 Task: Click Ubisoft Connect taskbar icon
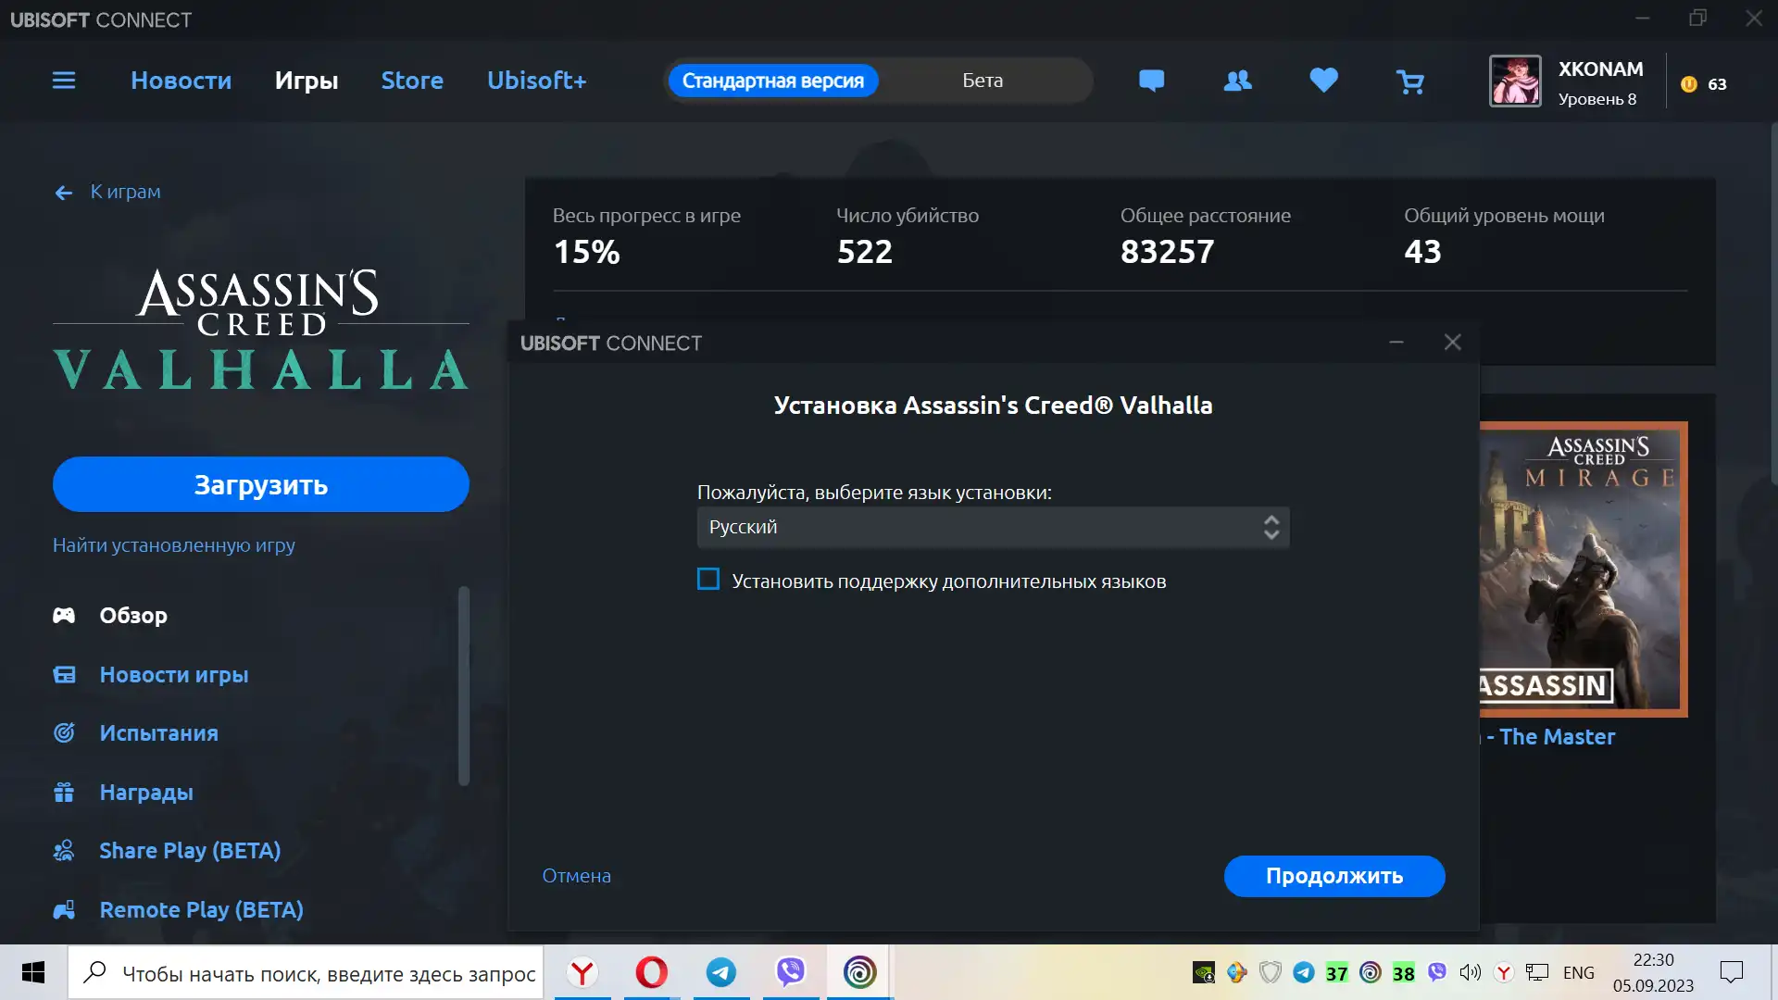(x=859, y=972)
